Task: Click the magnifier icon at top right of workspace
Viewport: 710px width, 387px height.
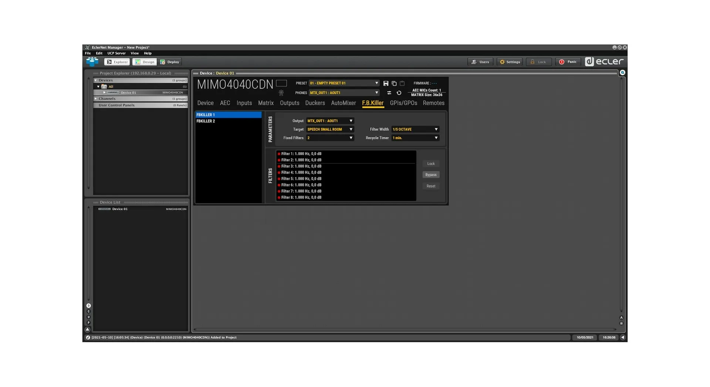Action: [x=622, y=73]
